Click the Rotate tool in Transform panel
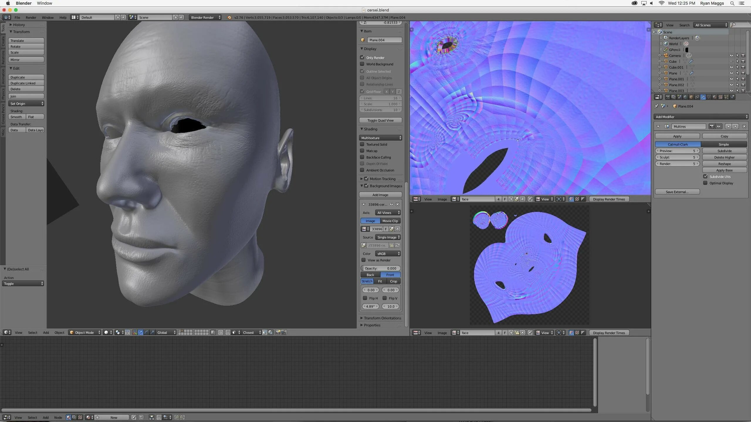The image size is (751, 422). (x=26, y=47)
